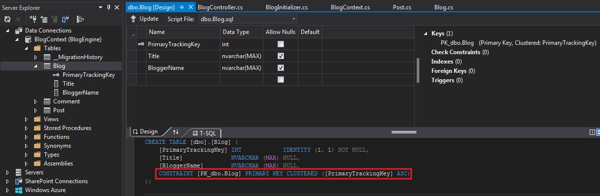600x196 pixels.
Task: Expand the Views folder
Action: click(27, 119)
